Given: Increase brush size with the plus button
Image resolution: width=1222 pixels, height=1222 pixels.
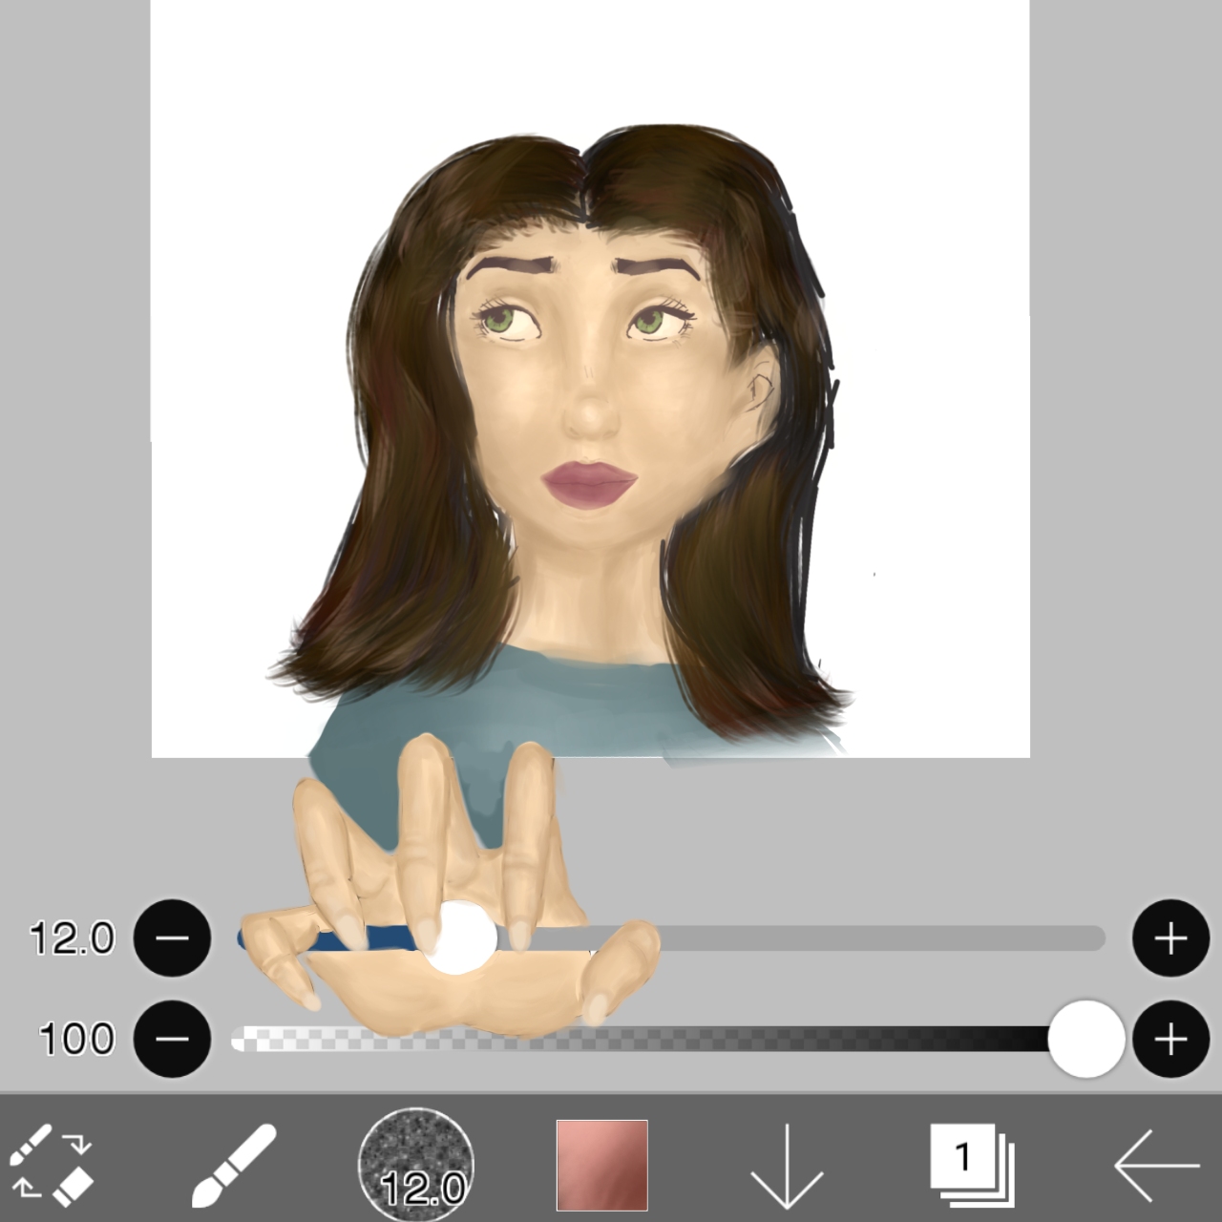Looking at the screenshot, I should point(1169,939).
